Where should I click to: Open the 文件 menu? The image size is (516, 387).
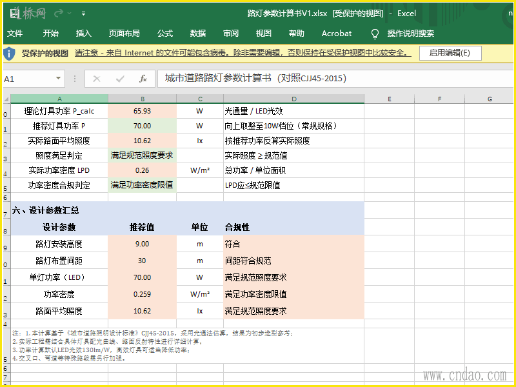[x=15, y=34]
